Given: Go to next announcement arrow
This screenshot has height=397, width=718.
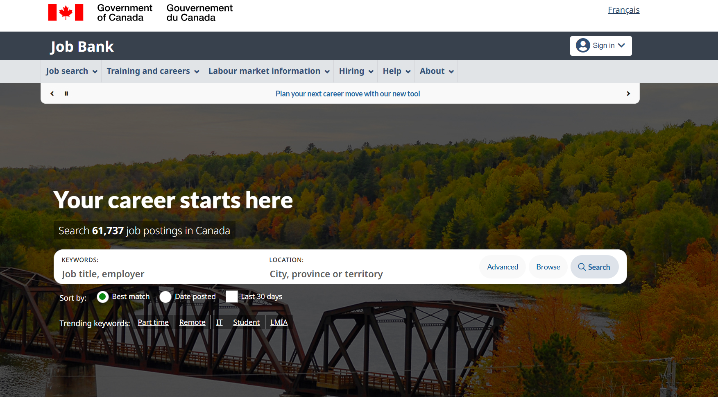Looking at the screenshot, I should point(628,94).
